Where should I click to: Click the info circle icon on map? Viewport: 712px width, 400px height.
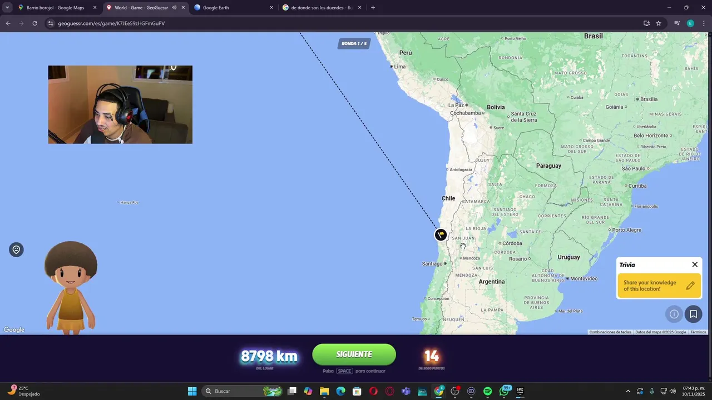(x=674, y=314)
